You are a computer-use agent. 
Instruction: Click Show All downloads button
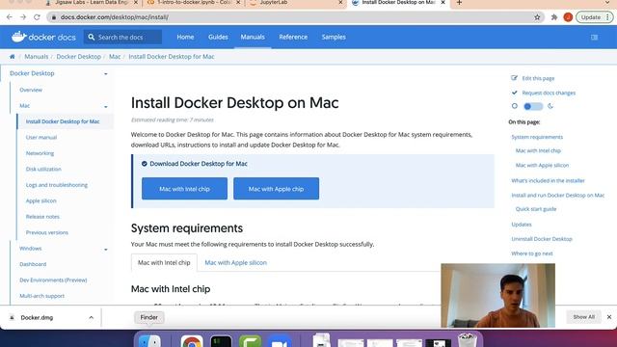click(583, 317)
